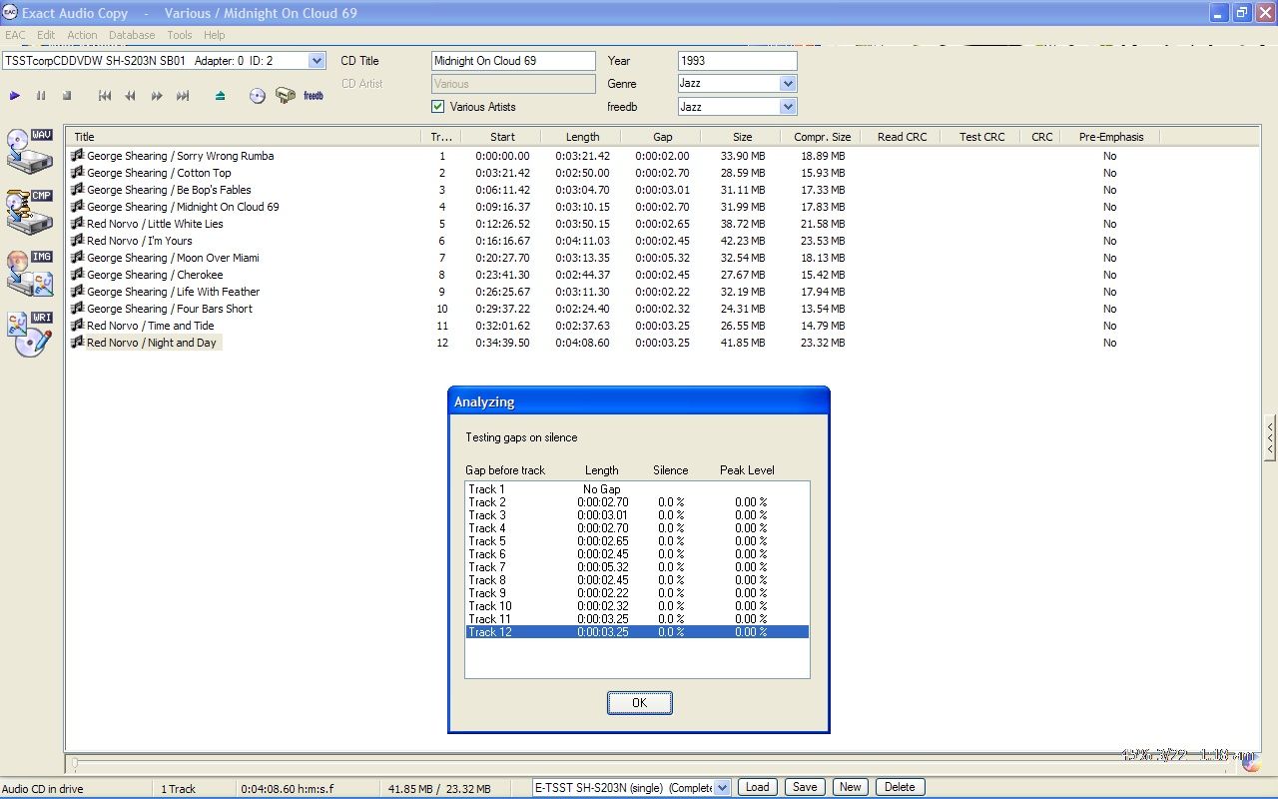Click the CD Title input field
The height and width of the screenshot is (799, 1278).
[x=513, y=61]
